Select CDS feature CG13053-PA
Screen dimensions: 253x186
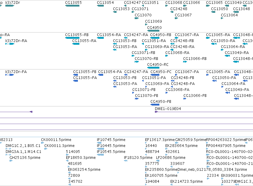pos(115,87)
